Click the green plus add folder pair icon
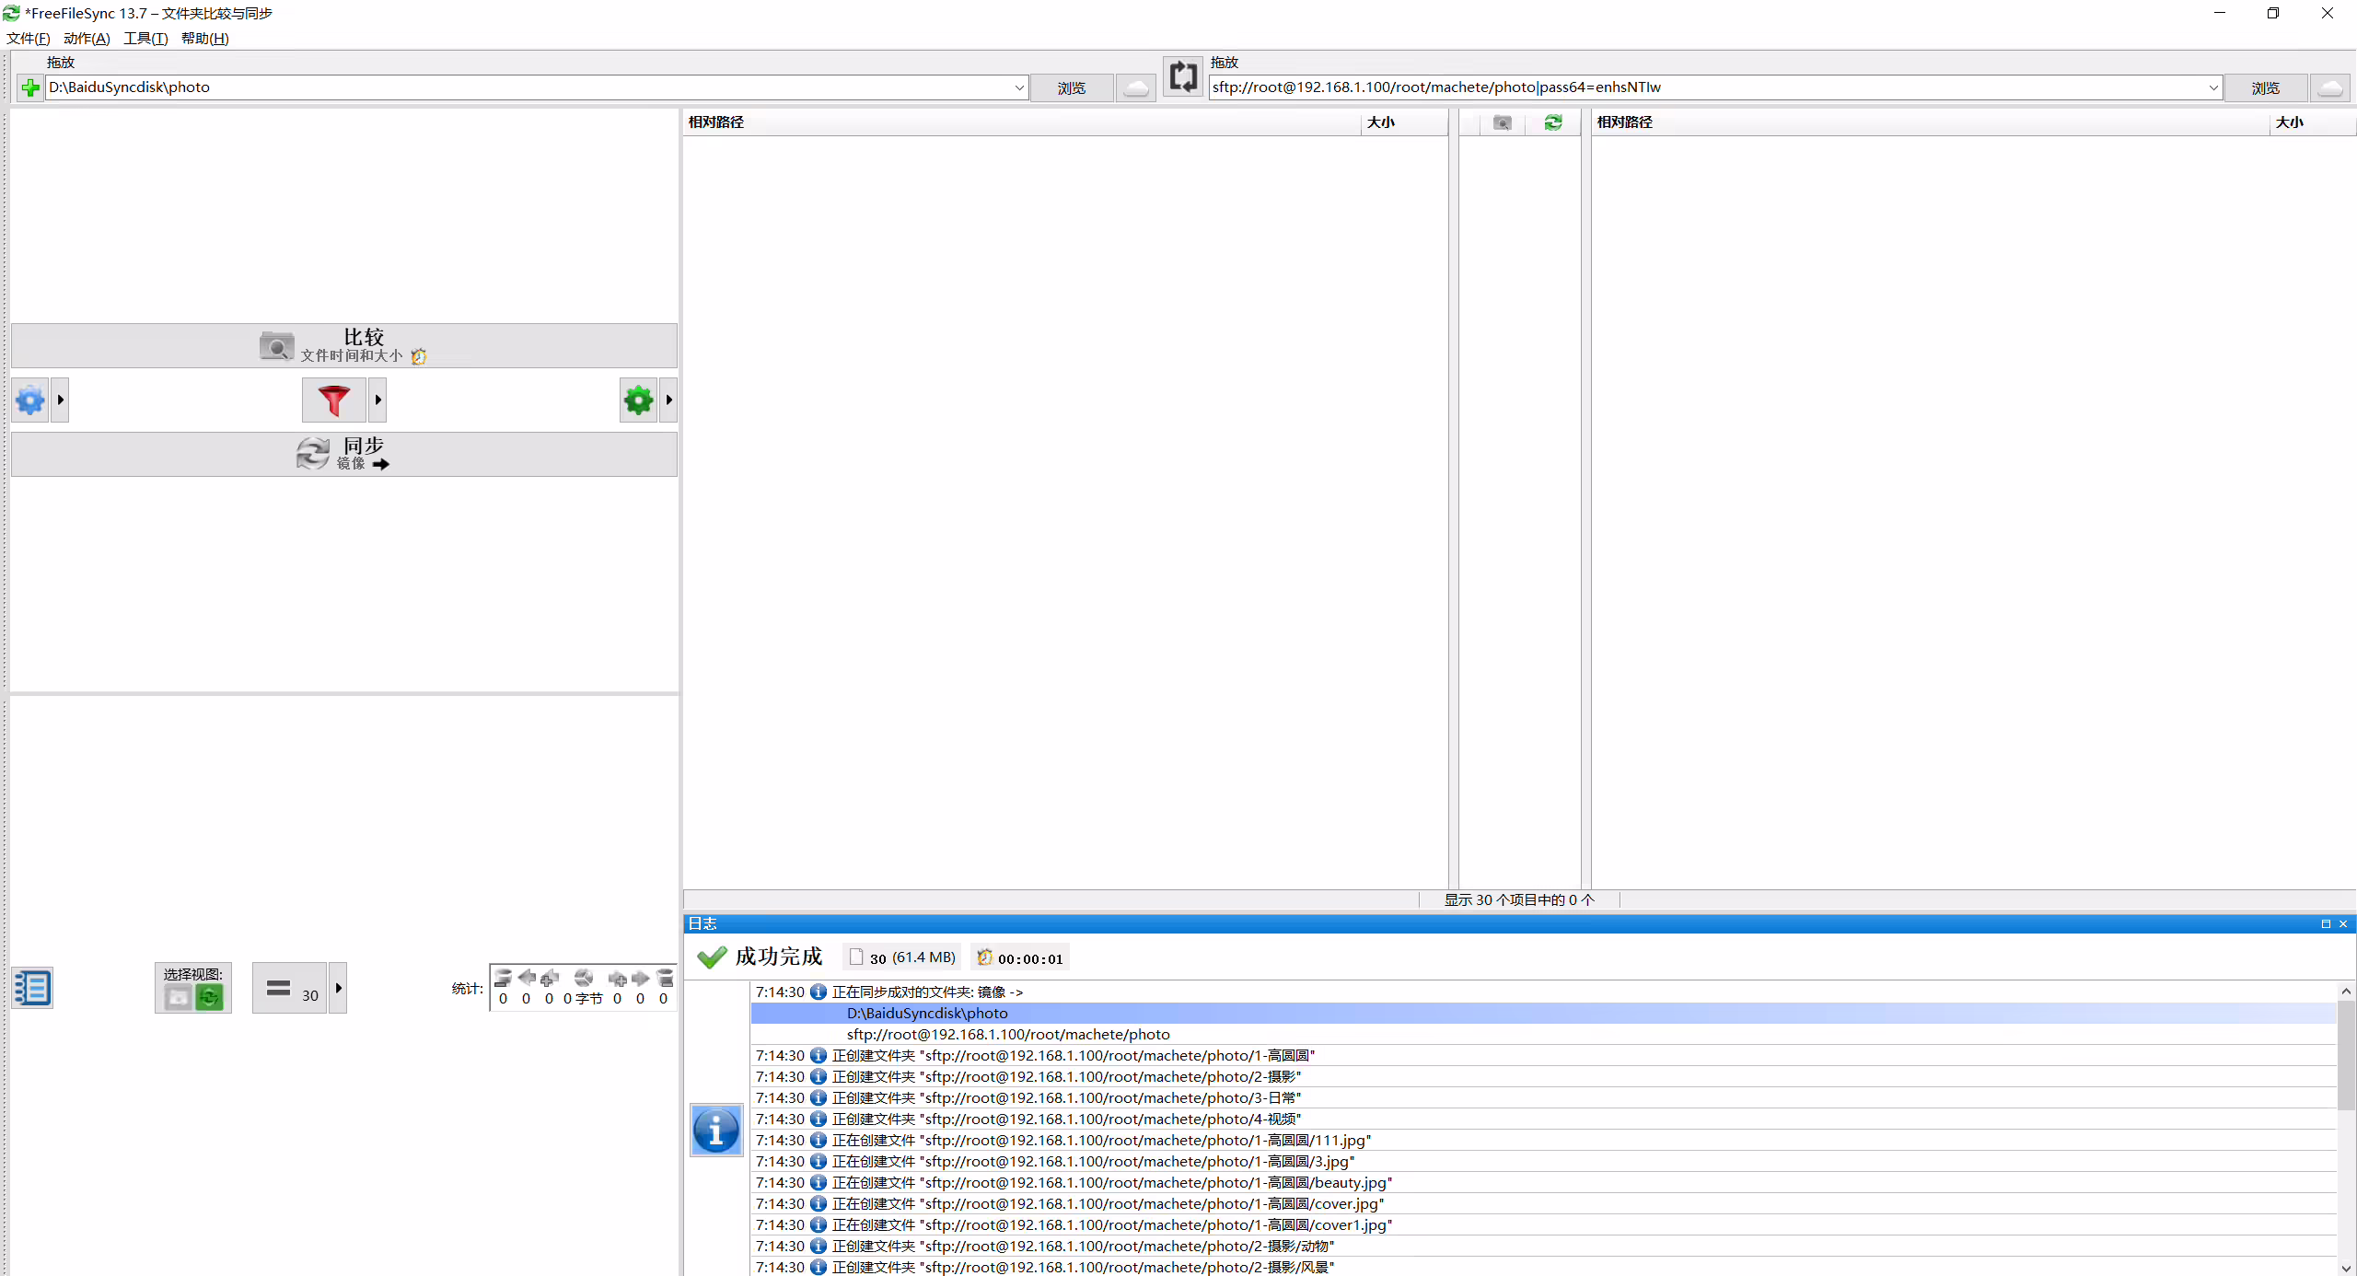Viewport: 2357px width, 1276px height. pos(30,87)
